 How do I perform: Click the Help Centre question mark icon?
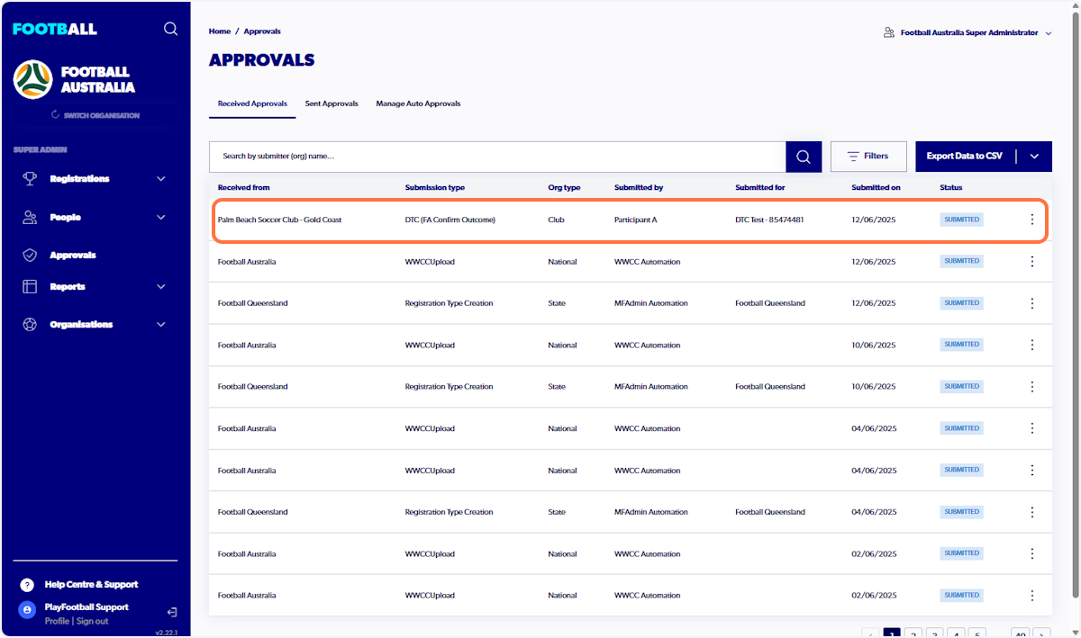click(x=27, y=585)
